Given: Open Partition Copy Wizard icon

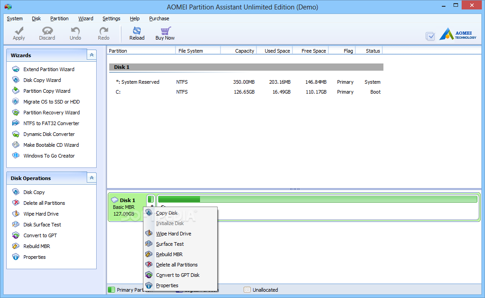Looking at the screenshot, I should click(x=16, y=91).
